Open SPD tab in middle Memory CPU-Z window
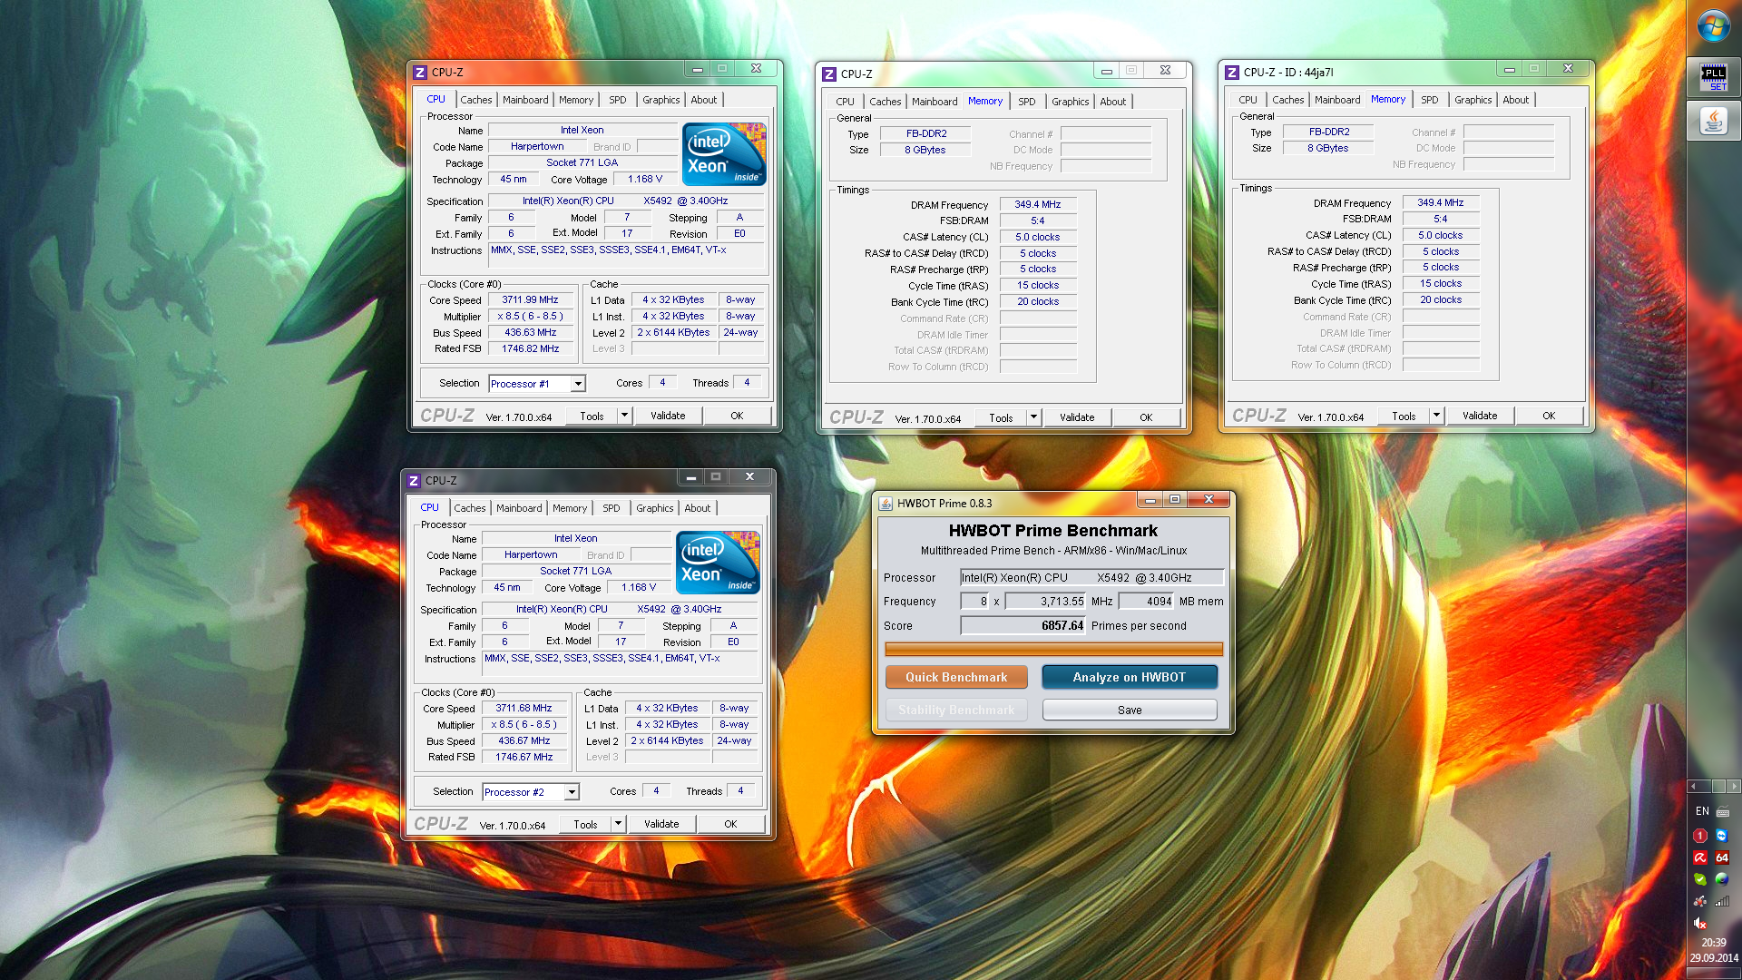The image size is (1742, 980). click(1027, 102)
